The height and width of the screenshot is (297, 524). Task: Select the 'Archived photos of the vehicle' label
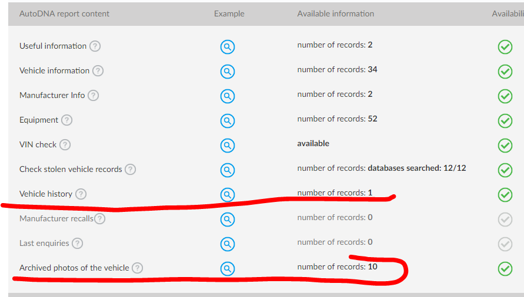coord(74,268)
